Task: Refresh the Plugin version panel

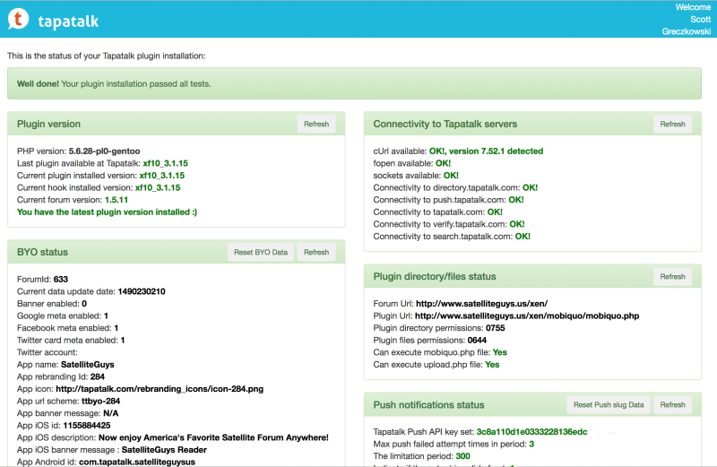Action: tap(316, 124)
